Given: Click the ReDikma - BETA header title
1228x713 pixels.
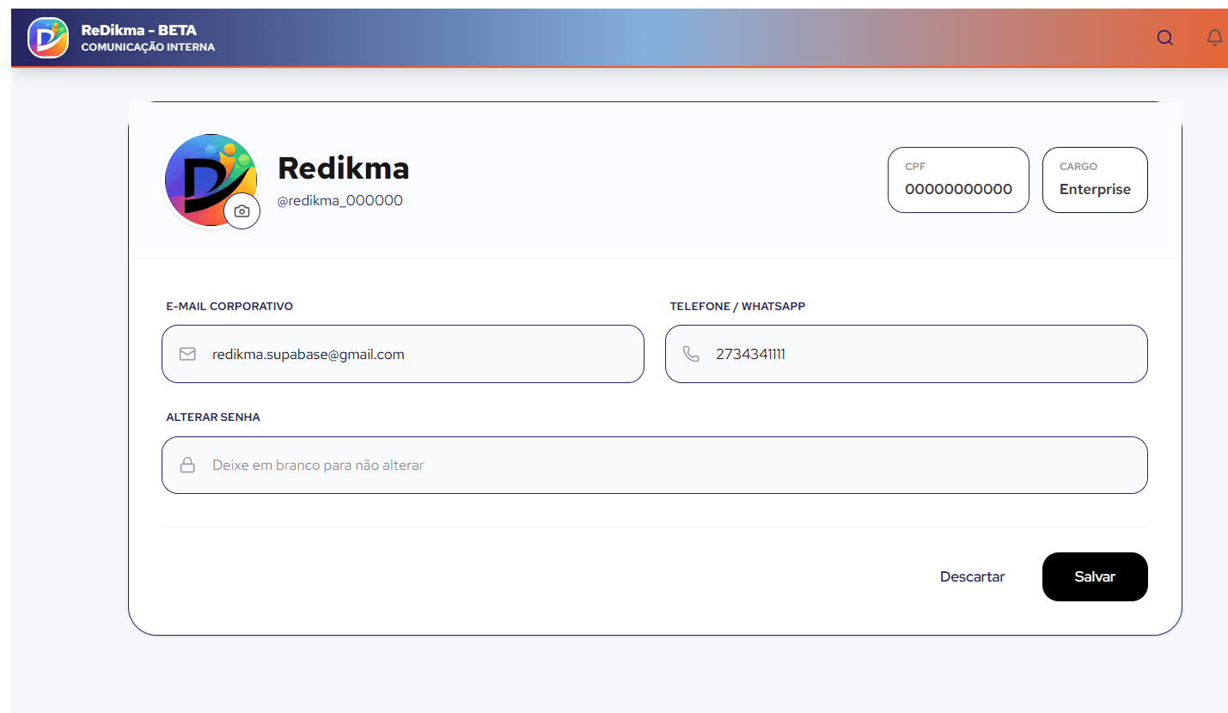Looking at the screenshot, I should tap(139, 30).
